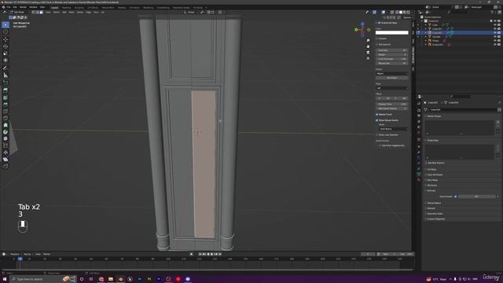Select Empty.001 in the outliner
Viewport: 503px width, 283px height.
tap(437, 45)
